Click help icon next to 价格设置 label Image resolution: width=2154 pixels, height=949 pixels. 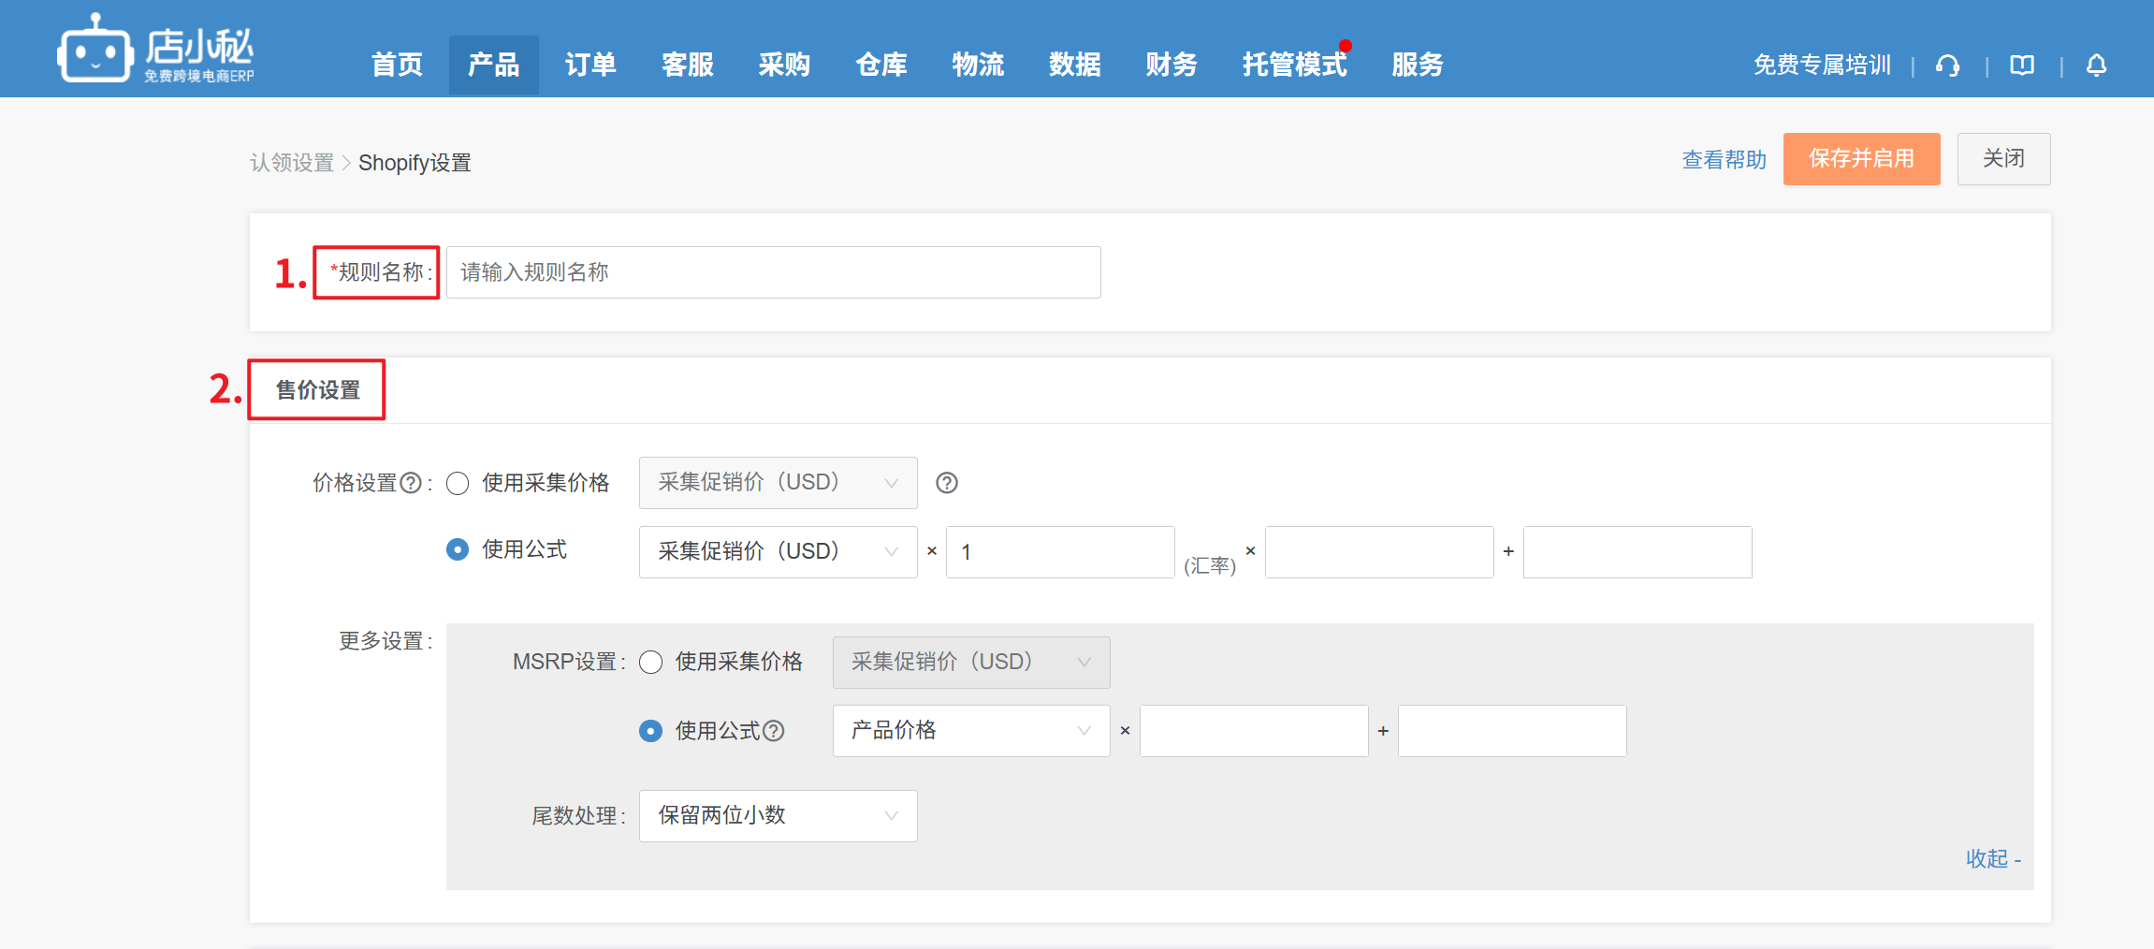pos(411,483)
